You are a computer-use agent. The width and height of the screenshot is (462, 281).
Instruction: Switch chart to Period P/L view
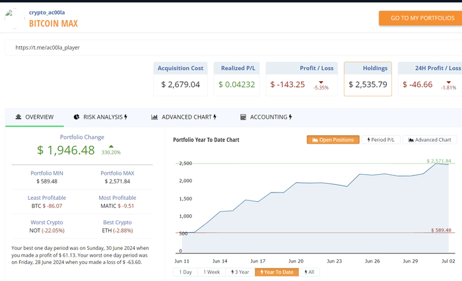[381, 140]
